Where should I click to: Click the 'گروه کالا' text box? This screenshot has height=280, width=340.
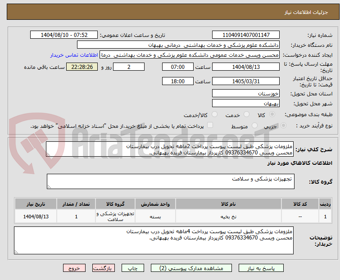pyautogui.click(x=170, y=181)
